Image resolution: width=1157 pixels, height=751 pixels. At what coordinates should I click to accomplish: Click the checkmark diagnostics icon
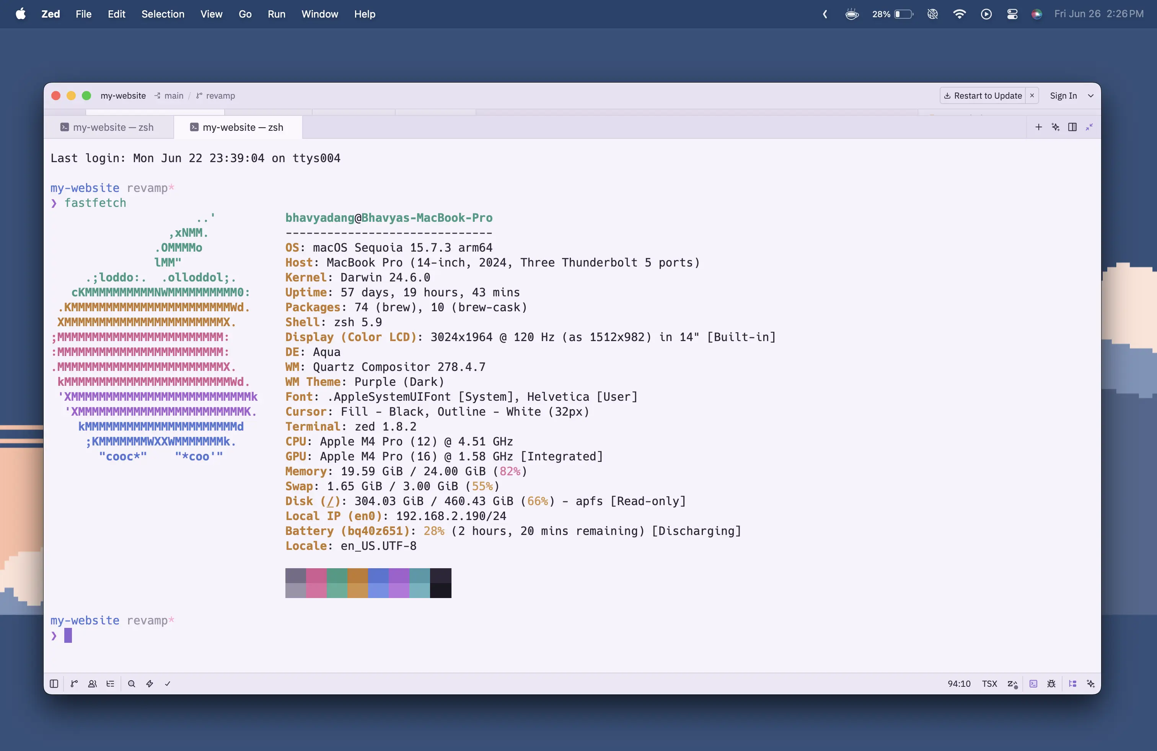[x=168, y=683]
